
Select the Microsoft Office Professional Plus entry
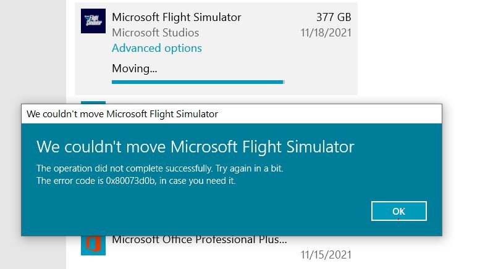coord(200,241)
